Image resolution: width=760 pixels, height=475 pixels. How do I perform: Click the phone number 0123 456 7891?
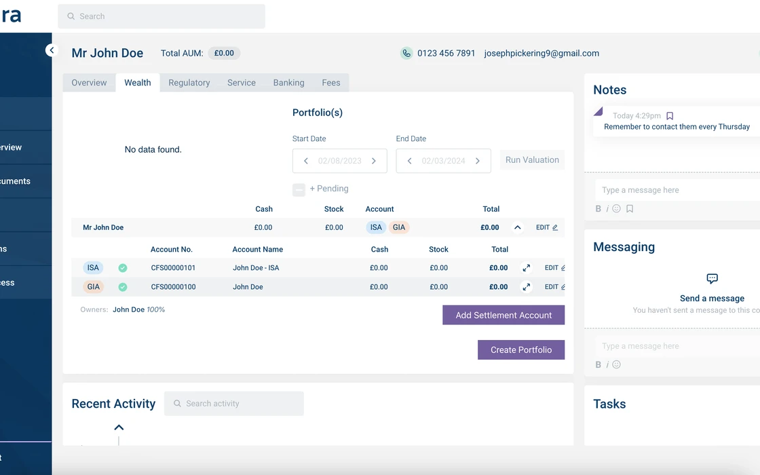click(x=446, y=54)
